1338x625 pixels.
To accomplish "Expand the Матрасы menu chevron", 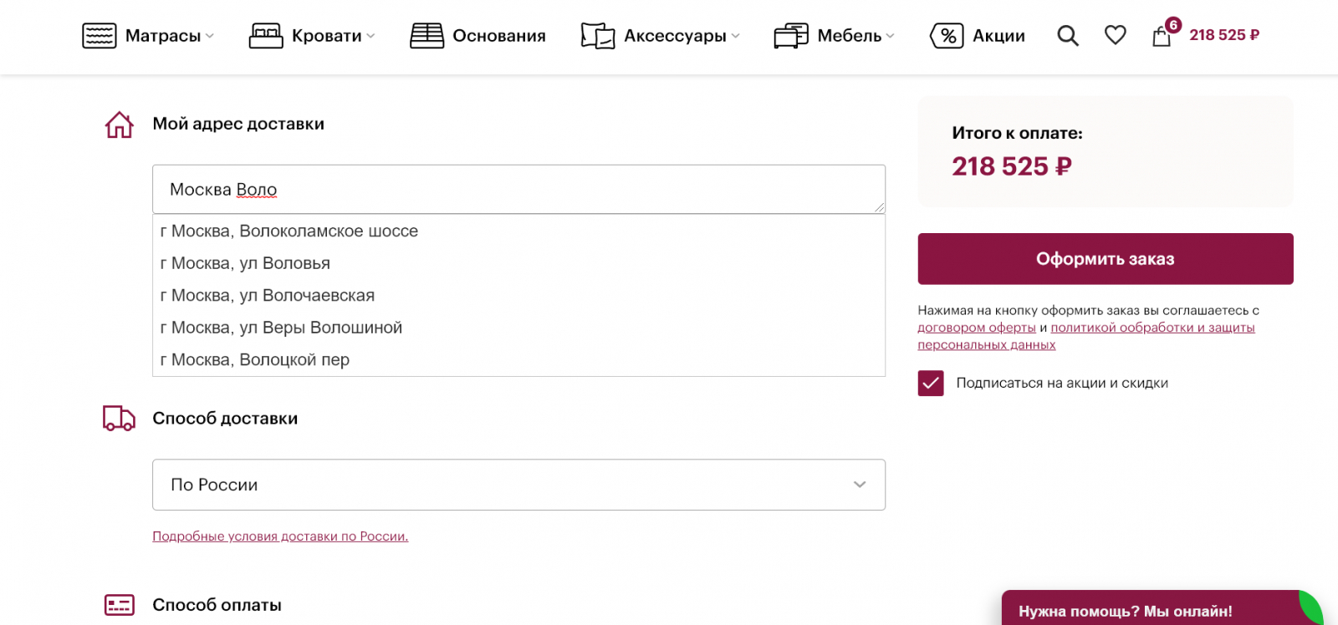I will pyautogui.click(x=210, y=36).
